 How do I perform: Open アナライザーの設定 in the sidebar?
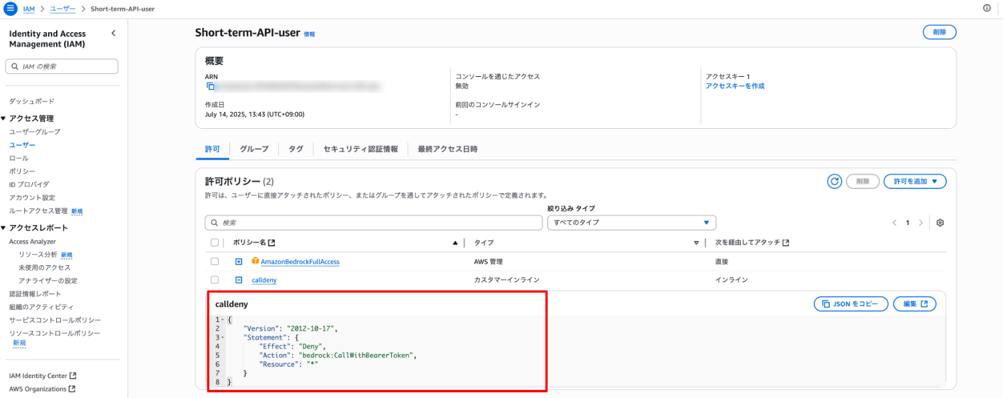[48, 281]
